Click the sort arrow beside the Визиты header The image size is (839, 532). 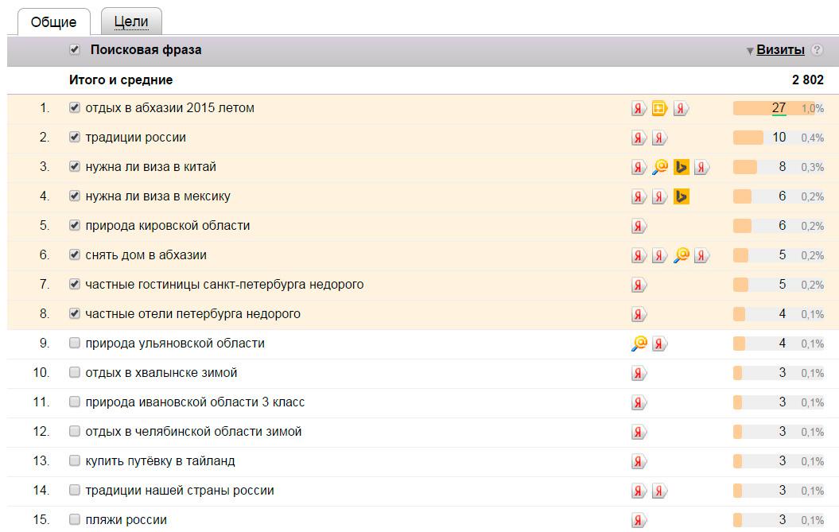(x=749, y=51)
